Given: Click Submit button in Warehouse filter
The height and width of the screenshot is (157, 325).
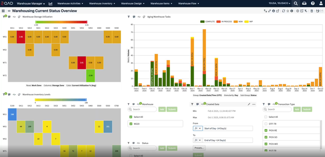Looking at the screenshot, I should click(172, 110).
